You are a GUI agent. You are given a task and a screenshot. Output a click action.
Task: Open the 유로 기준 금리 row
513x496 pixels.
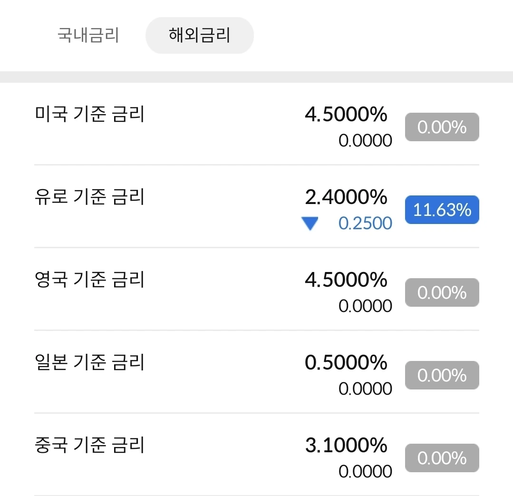click(90, 197)
